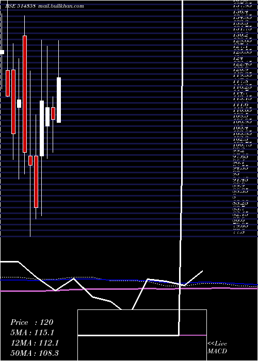This screenshot has width=258, height=361.
Task: Click the 130.2 price axis label
Action: click(x=240, y=35)
